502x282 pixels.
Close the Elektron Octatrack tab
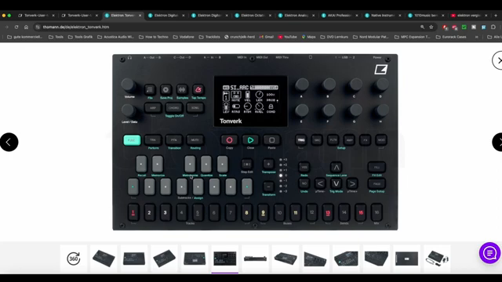click(270, 16)
